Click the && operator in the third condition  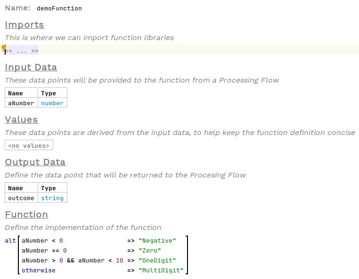[71, 261]
